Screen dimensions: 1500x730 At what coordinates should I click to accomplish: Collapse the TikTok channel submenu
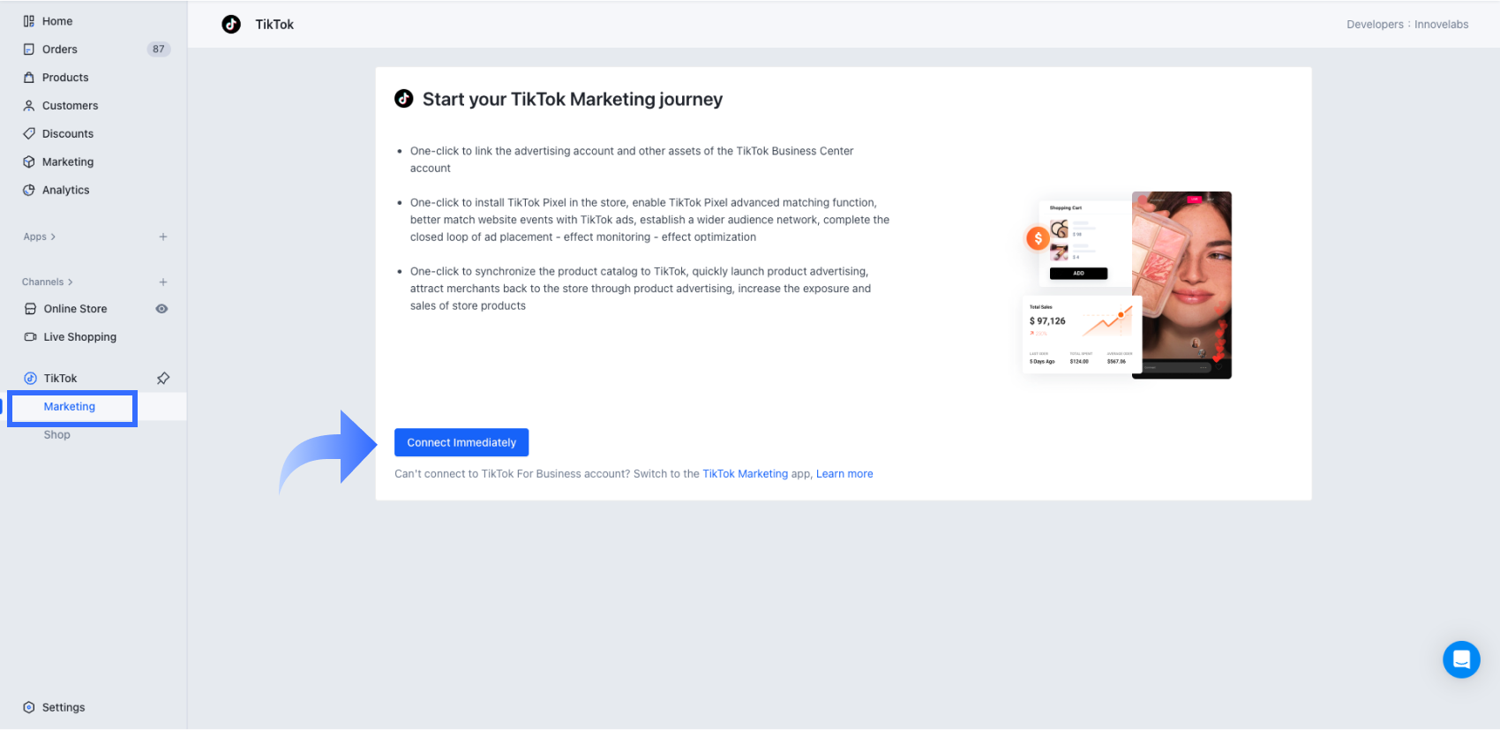pyautogui.click(x=60, y=379)
